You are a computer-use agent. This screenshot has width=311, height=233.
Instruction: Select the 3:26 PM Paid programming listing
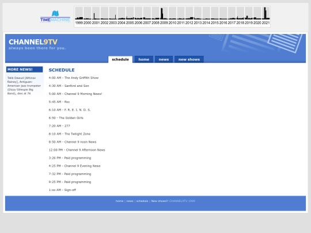(x=70, y=158)
